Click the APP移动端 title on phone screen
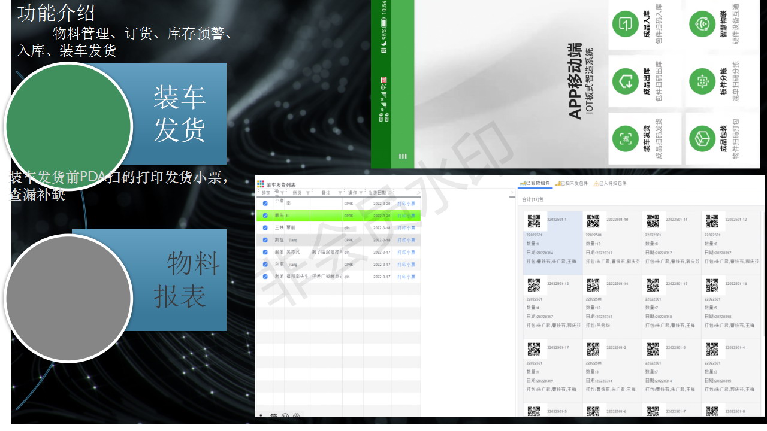The height and width of the screenshot is (431, 767). (574, 81)
